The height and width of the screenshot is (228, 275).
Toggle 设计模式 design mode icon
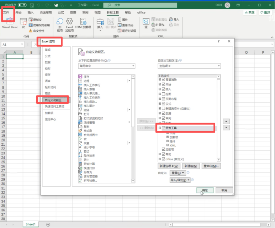pyautogui.click(x=111, y=21)
